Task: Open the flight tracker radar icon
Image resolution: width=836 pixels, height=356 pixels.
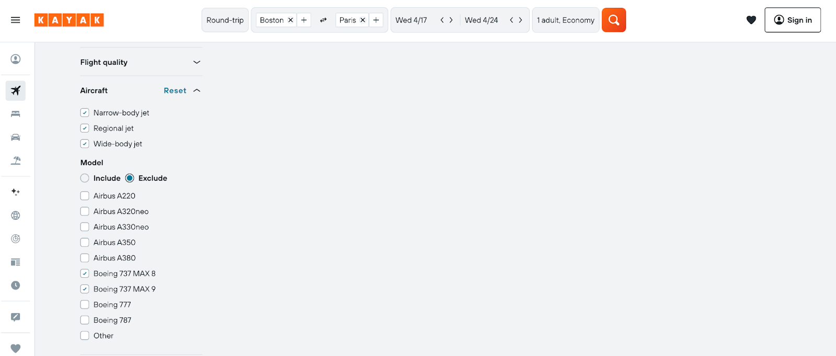Action: click(16, 239)
